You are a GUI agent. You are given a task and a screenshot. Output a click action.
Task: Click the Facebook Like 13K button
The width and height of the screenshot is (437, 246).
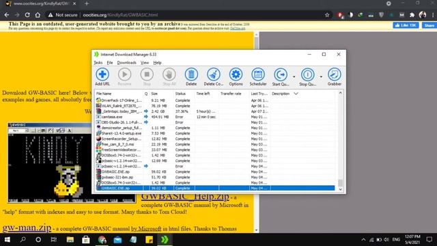pos(406,25)
